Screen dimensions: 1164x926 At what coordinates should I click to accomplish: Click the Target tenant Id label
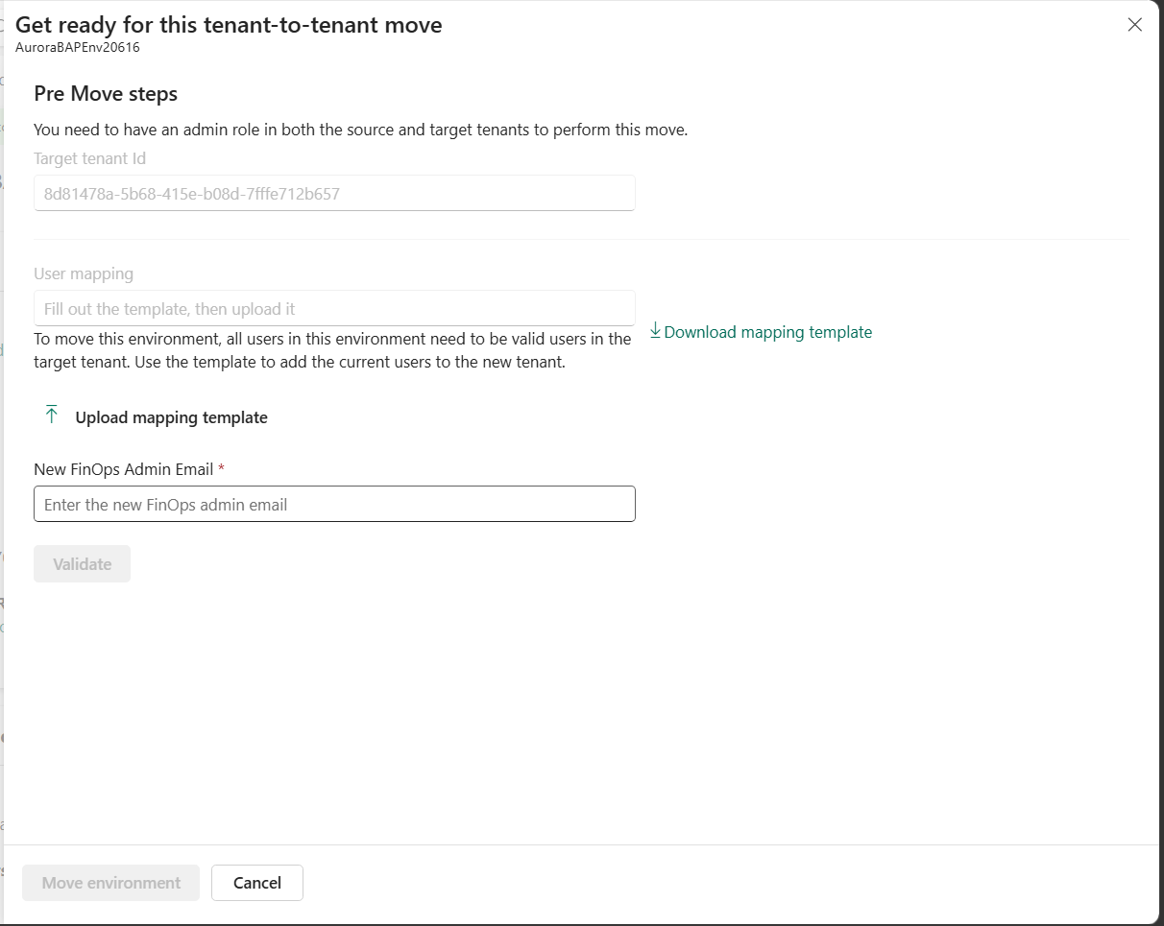[x=89, y=158]
